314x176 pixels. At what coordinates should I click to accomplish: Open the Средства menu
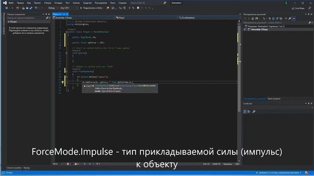tap(87, 3)
